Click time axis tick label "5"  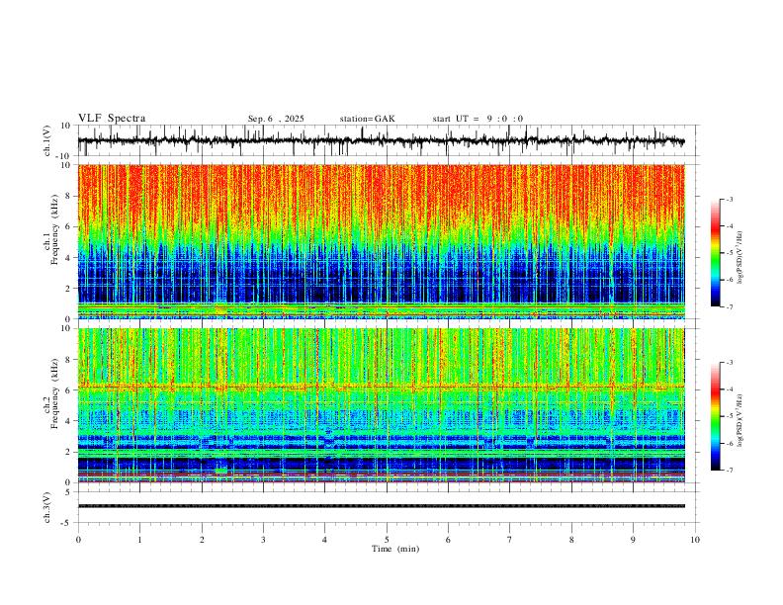387,540
